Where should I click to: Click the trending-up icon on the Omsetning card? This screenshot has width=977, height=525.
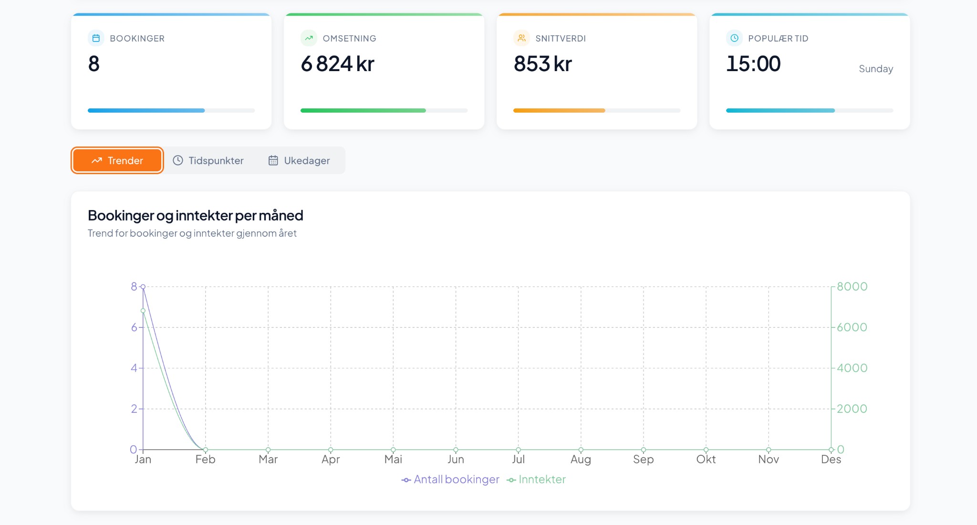click(310, 38)
